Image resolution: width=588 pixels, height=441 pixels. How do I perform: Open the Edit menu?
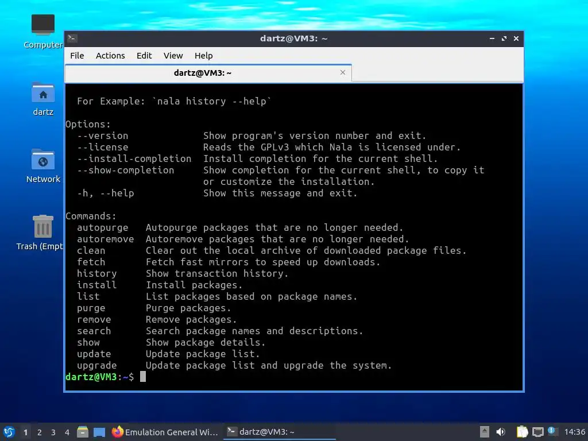[144, 56]
